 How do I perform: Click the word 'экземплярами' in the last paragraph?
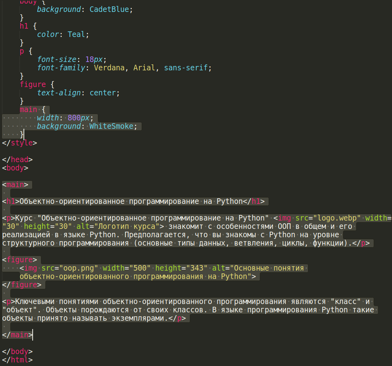(x=138, y=318)
